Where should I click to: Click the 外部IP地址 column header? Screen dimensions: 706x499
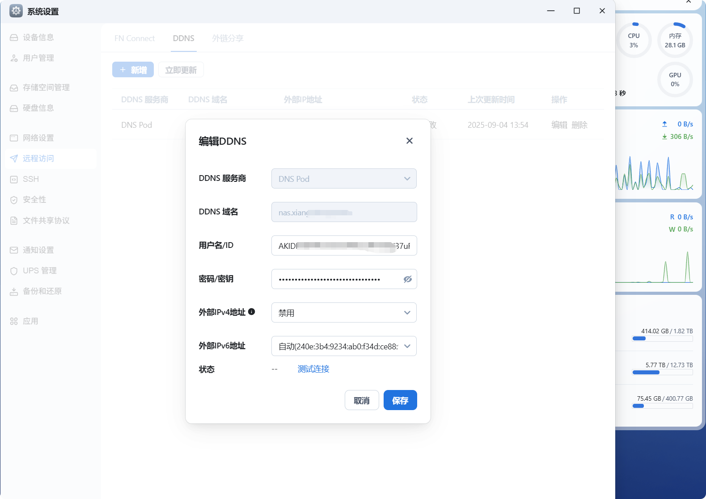tap(303, 100)
